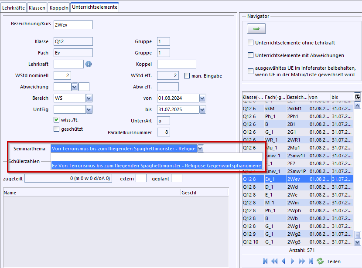Switch to the Lehrkräfte tab
Image resolution: width=362 pixels, height=268 pixels.
point(14,7)
